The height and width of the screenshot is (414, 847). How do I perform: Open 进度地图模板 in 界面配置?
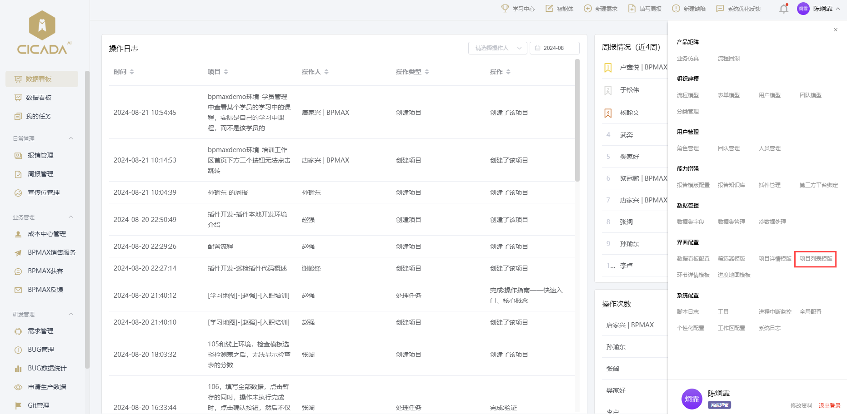coord(734,275)
